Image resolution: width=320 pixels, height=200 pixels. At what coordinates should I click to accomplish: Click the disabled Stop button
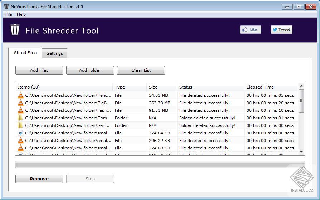(x=90, y=179)
